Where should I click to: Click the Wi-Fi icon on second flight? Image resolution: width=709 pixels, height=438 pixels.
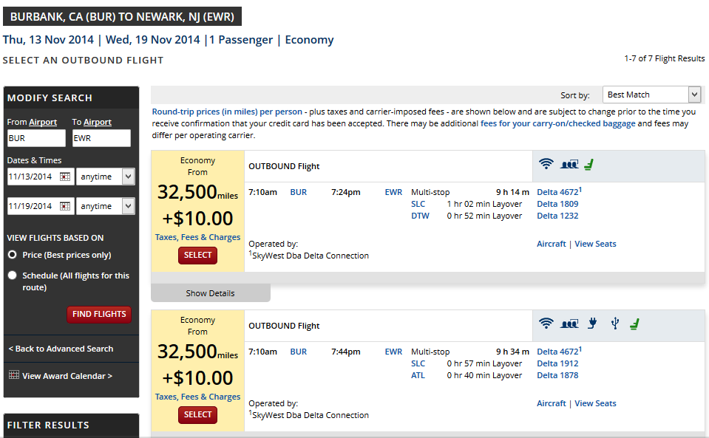click(546, 324)
